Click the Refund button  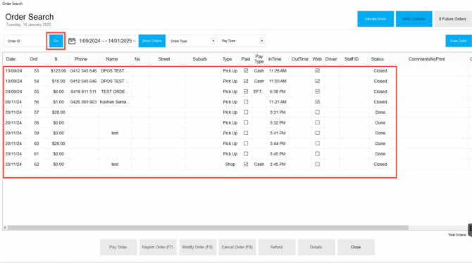tap(277, 247)
